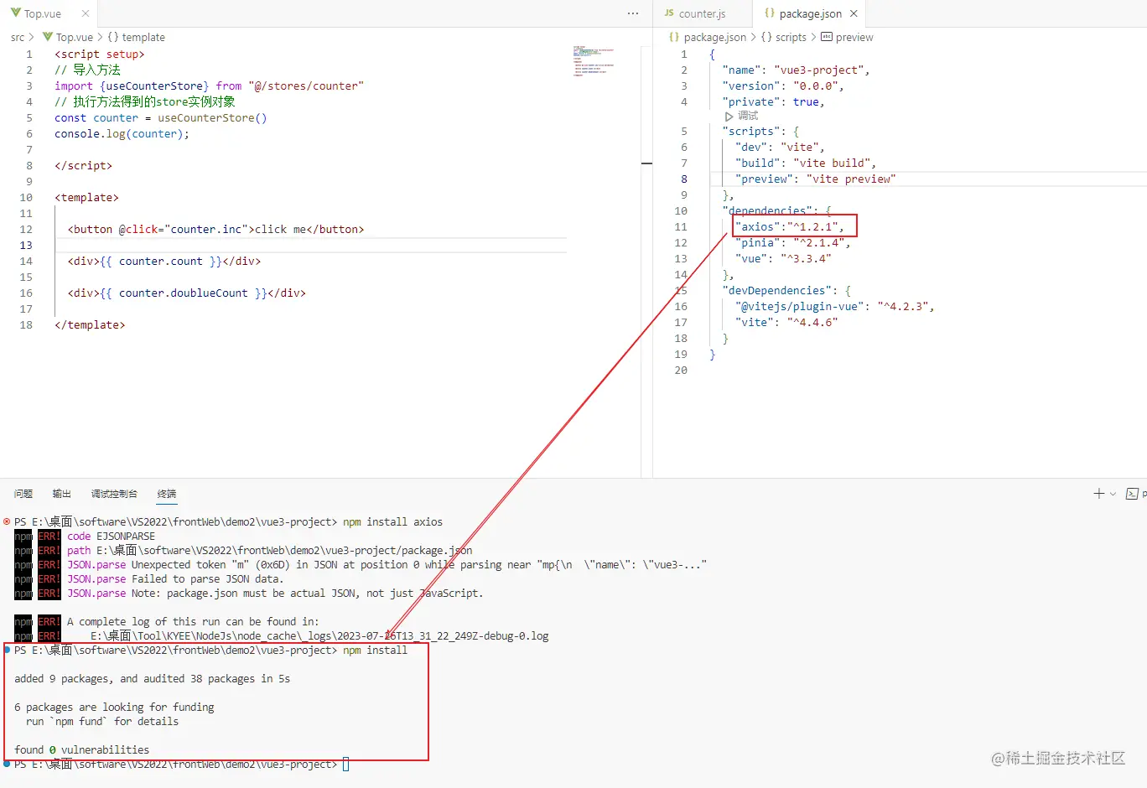Click the red error marker beside npm install axios
Screen dimensions: 1147x788
tap(7, 521)
